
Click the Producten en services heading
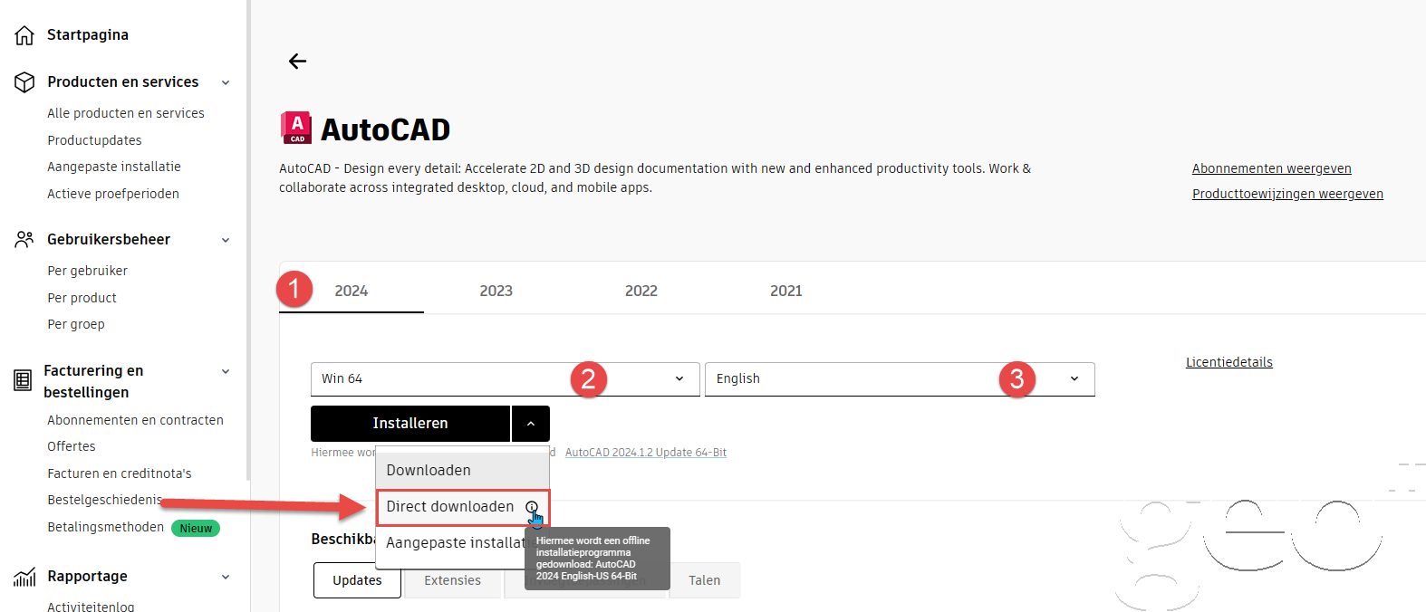click(123, 82)
